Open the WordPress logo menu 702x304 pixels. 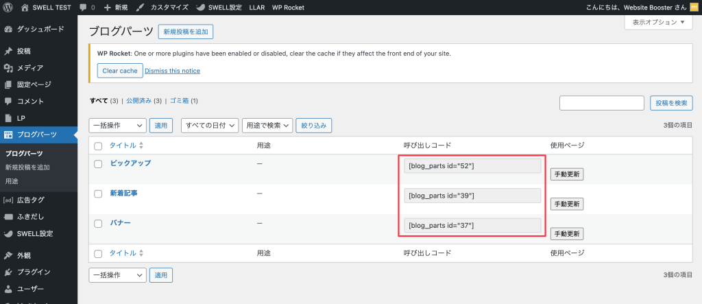point(8,7)
